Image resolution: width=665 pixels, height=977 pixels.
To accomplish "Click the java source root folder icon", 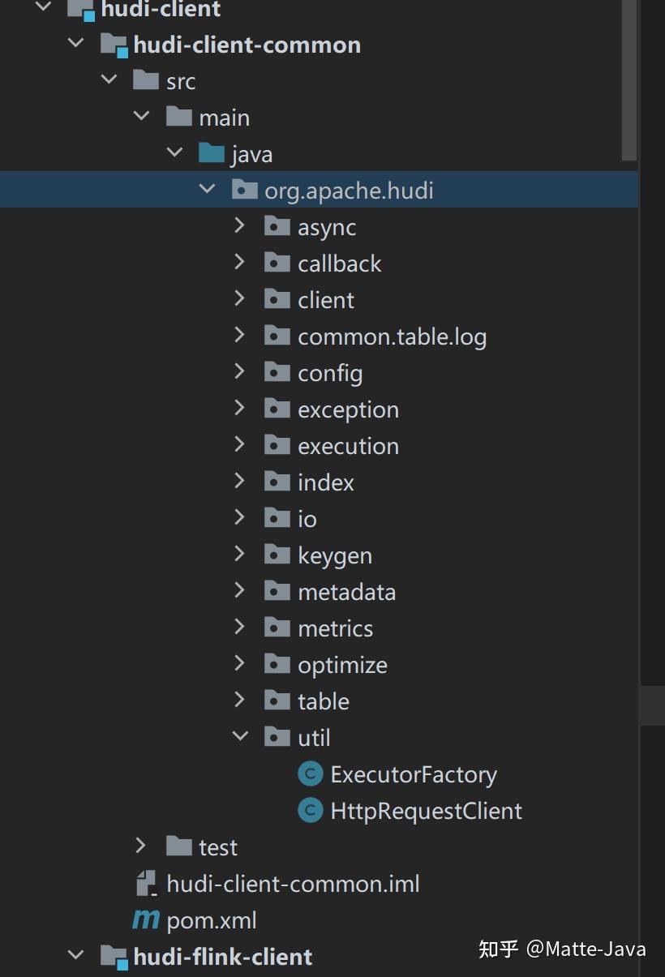I will tap(211, 154).
